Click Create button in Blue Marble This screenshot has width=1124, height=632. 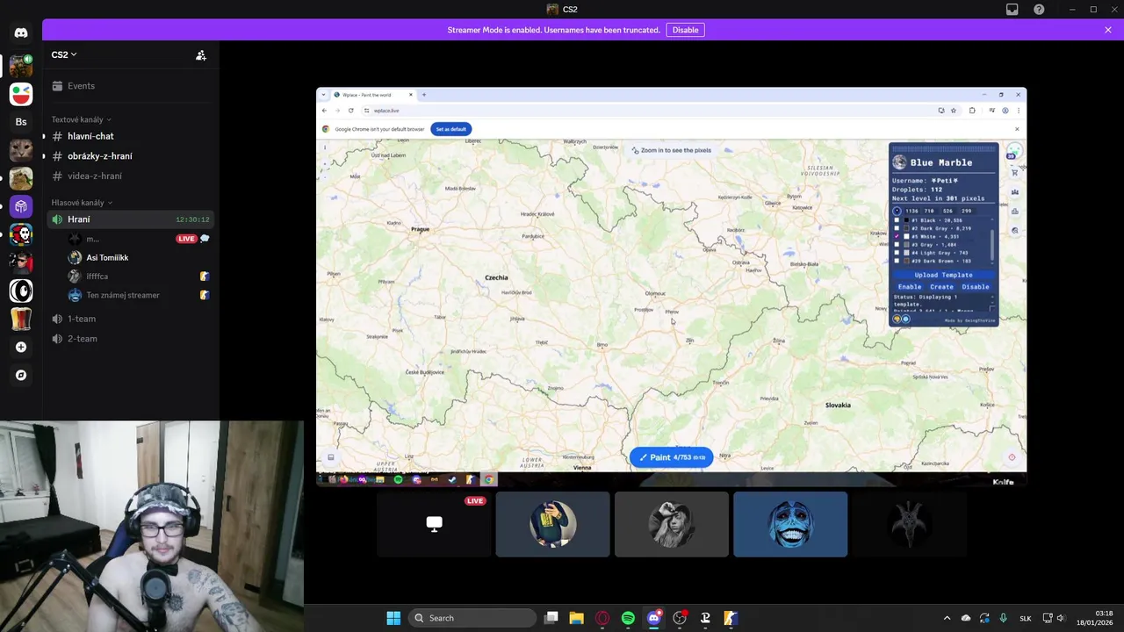click(941, 287)
